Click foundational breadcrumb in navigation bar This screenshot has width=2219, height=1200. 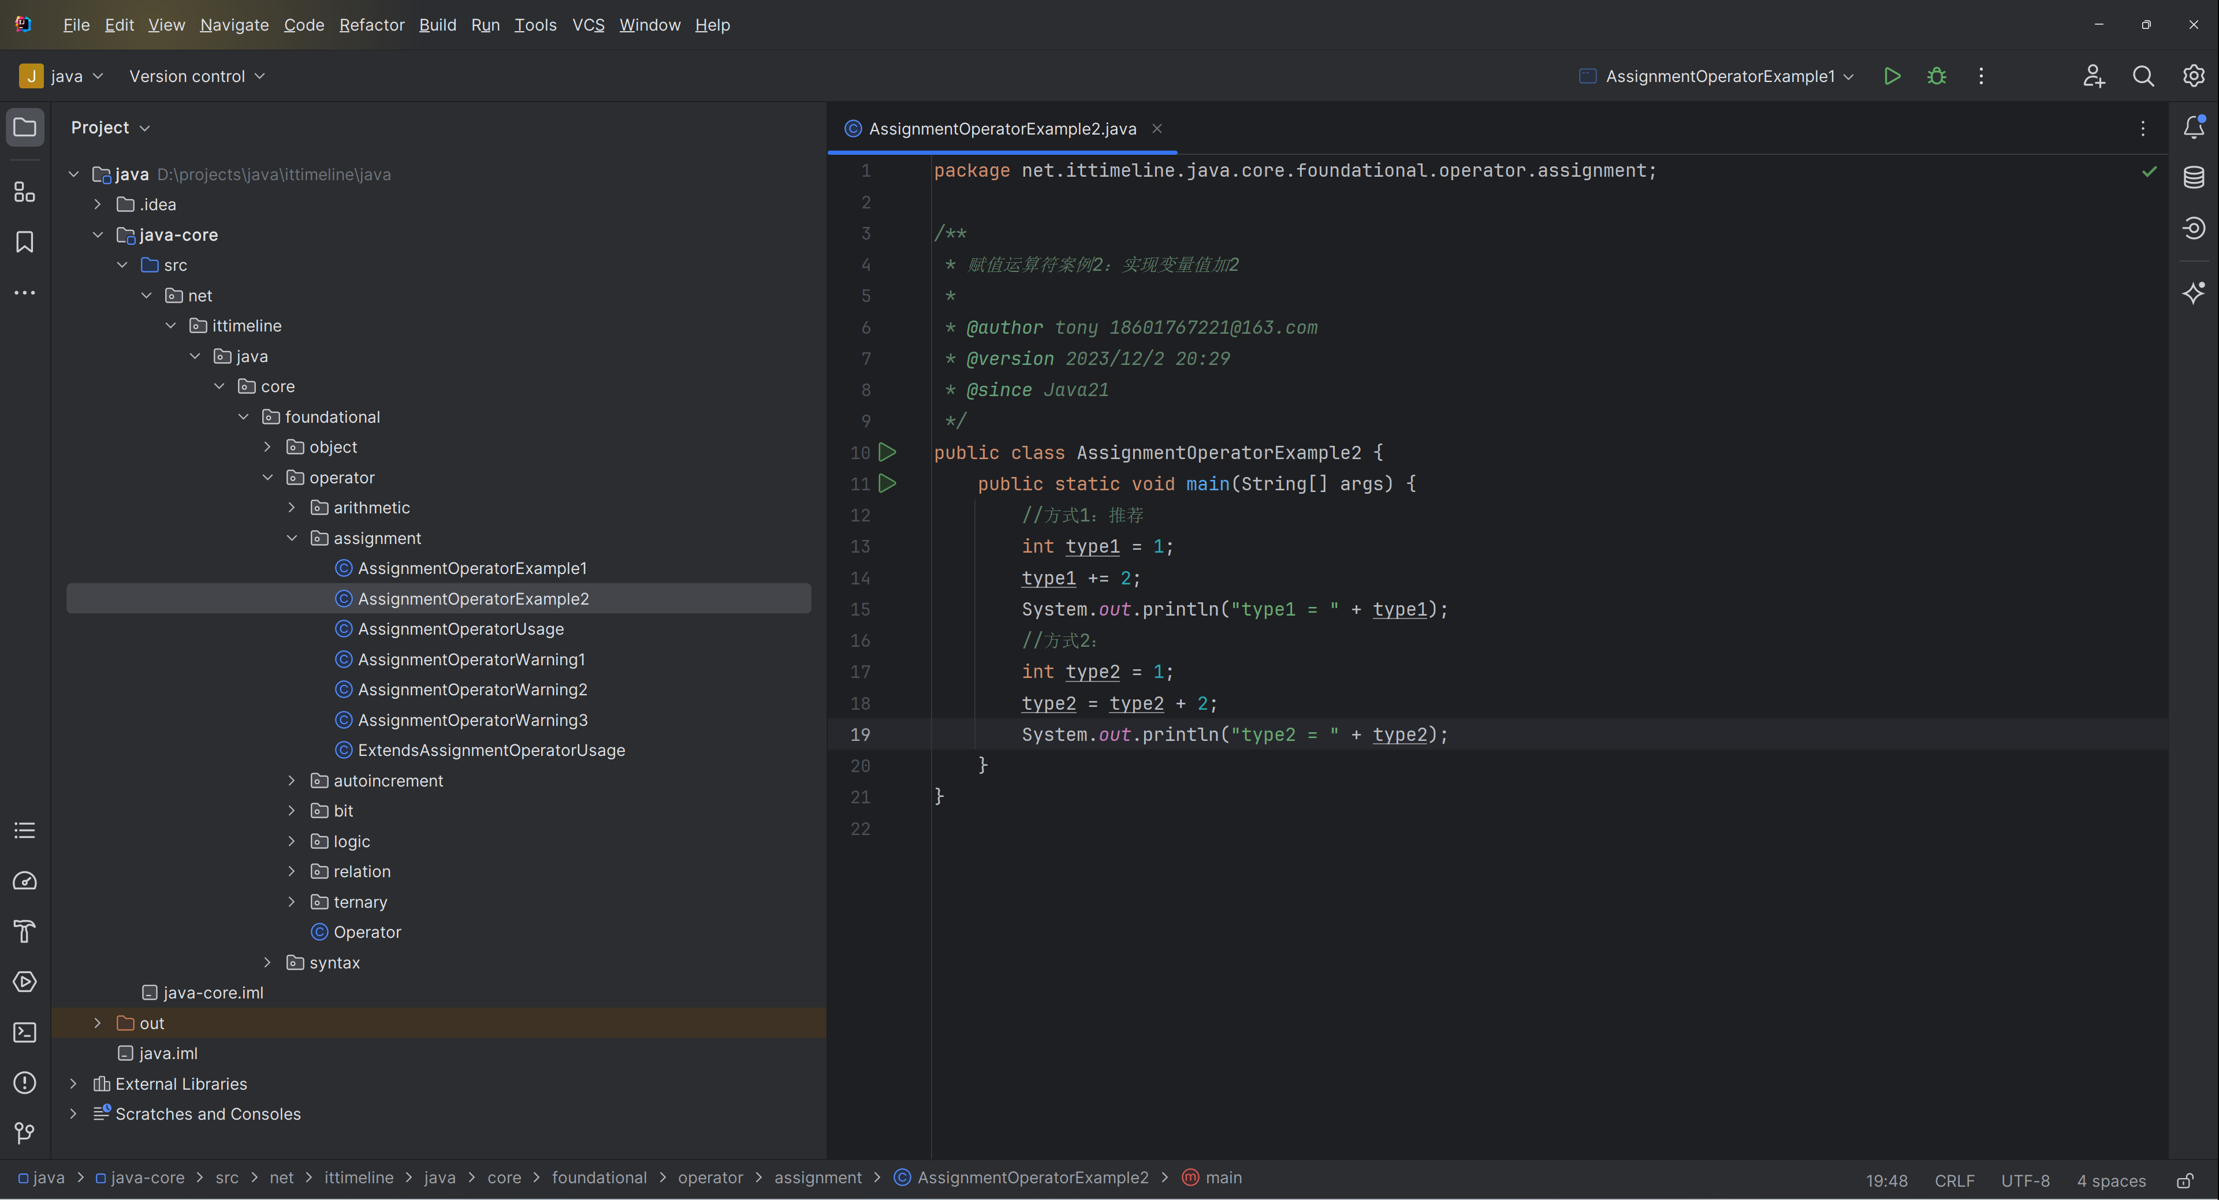[599, 1177]
